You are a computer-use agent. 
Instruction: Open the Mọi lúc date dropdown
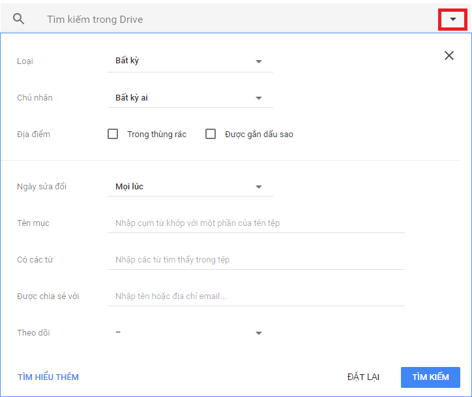(x=190, y=187)
